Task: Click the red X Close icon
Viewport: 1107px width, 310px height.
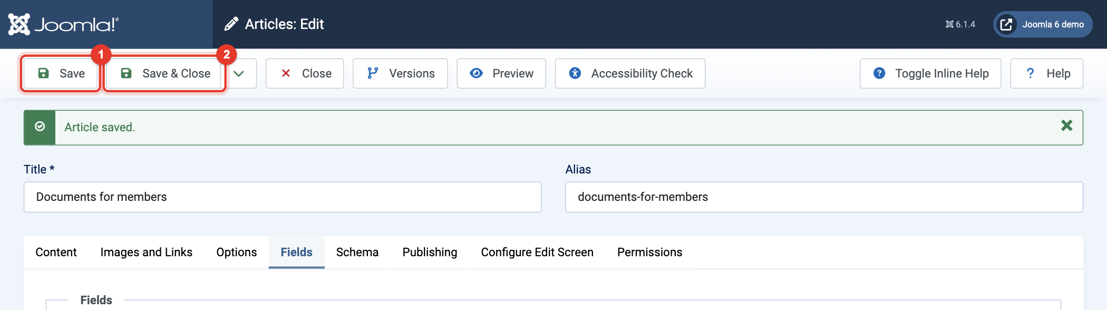Action: pos(286,73)
